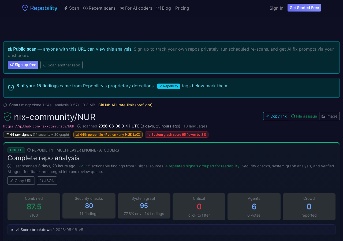Image resolution: width=343 pixels, height=241 pixels.
Task: Click the Agents 6 card
Action: click(x=254, y=207)
